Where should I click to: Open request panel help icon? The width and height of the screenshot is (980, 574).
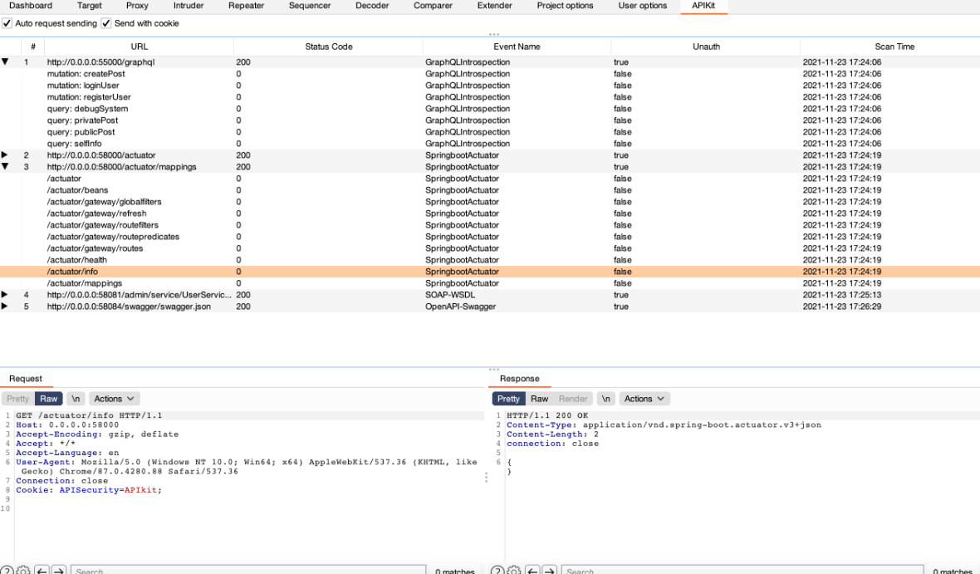7,570
